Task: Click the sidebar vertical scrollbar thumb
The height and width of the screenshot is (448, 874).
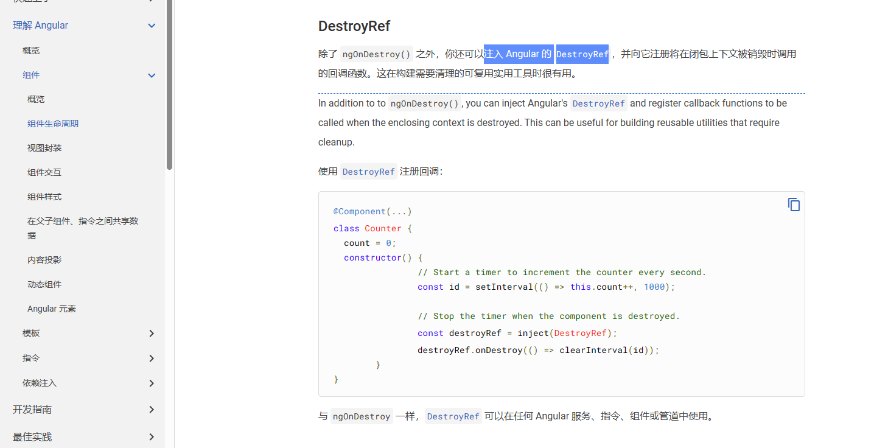Action: [170, 85]
